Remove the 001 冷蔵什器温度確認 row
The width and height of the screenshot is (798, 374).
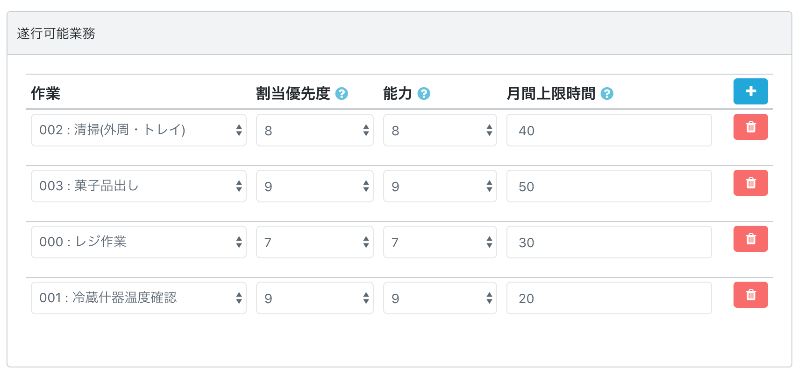click(x=750, y=295)
